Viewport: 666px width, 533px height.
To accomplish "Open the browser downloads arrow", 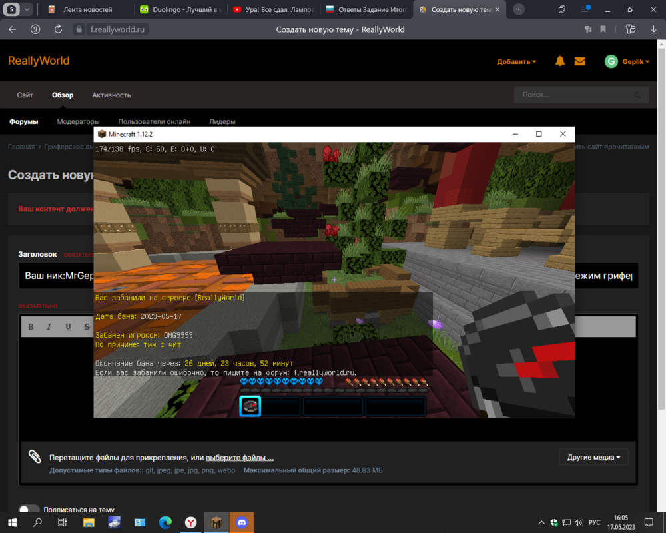I will [653, 29].
